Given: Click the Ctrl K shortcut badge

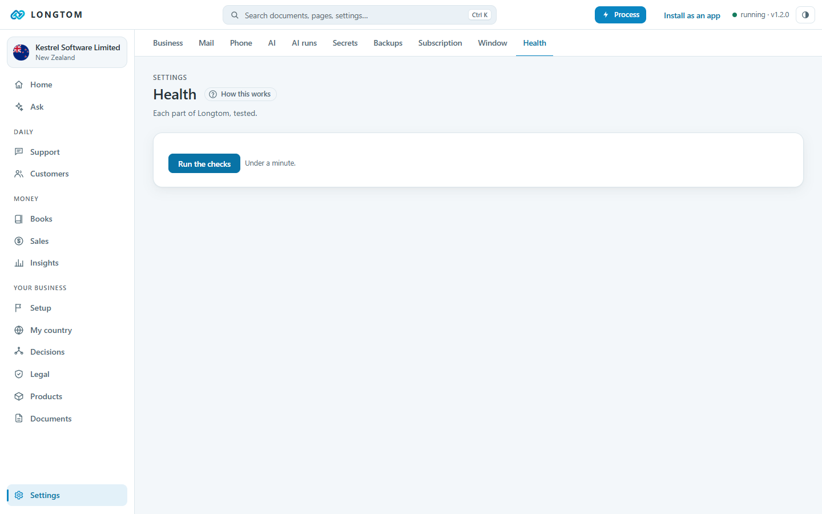Looking at the screenshot, I should pos(479,15).
